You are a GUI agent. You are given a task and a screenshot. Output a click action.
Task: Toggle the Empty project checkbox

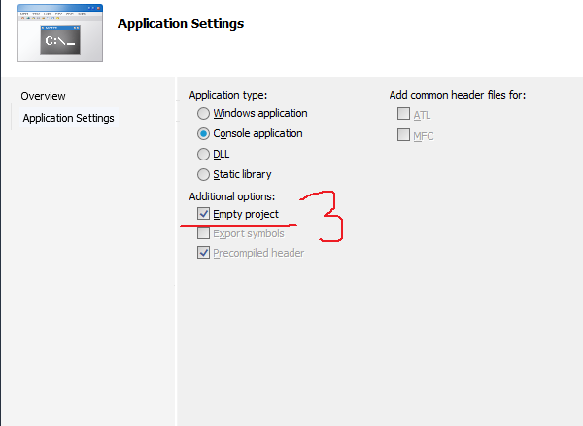point(204,213)
